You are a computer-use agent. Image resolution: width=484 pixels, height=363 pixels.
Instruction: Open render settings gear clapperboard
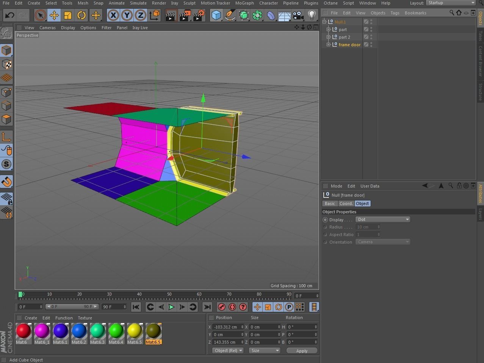[x=199, y=15]
